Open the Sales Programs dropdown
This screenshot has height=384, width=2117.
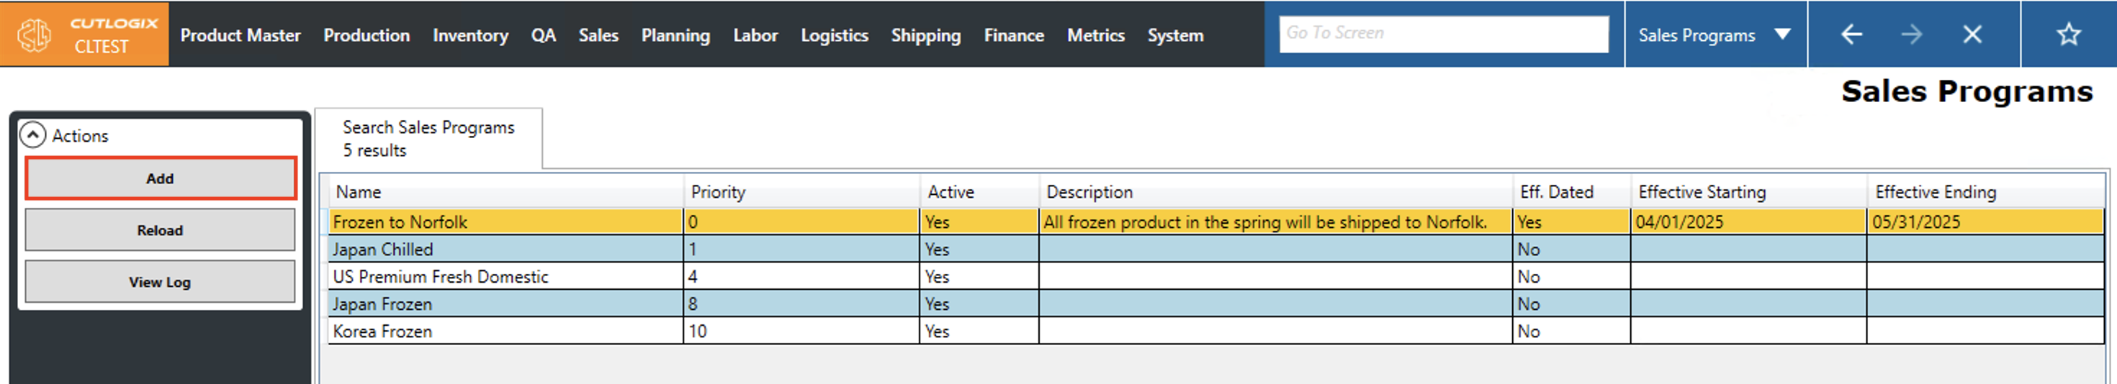1781,35
